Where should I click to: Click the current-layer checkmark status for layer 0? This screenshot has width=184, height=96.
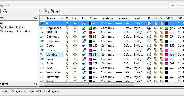tap(42, 23)
